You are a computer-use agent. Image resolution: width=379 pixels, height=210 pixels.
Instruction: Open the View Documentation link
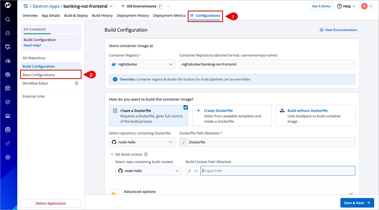click(338, 30)
